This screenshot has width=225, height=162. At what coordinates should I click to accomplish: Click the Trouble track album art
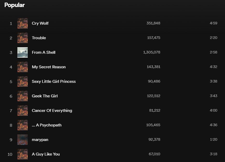coord(23,38)
